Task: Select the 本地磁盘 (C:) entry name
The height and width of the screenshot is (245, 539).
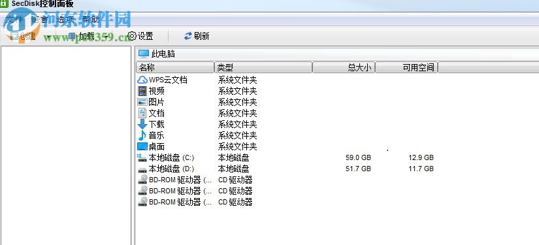Action: tap(172, 157)
